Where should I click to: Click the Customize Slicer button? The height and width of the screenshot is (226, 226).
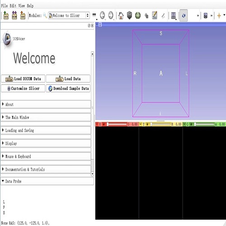point(23,88)
